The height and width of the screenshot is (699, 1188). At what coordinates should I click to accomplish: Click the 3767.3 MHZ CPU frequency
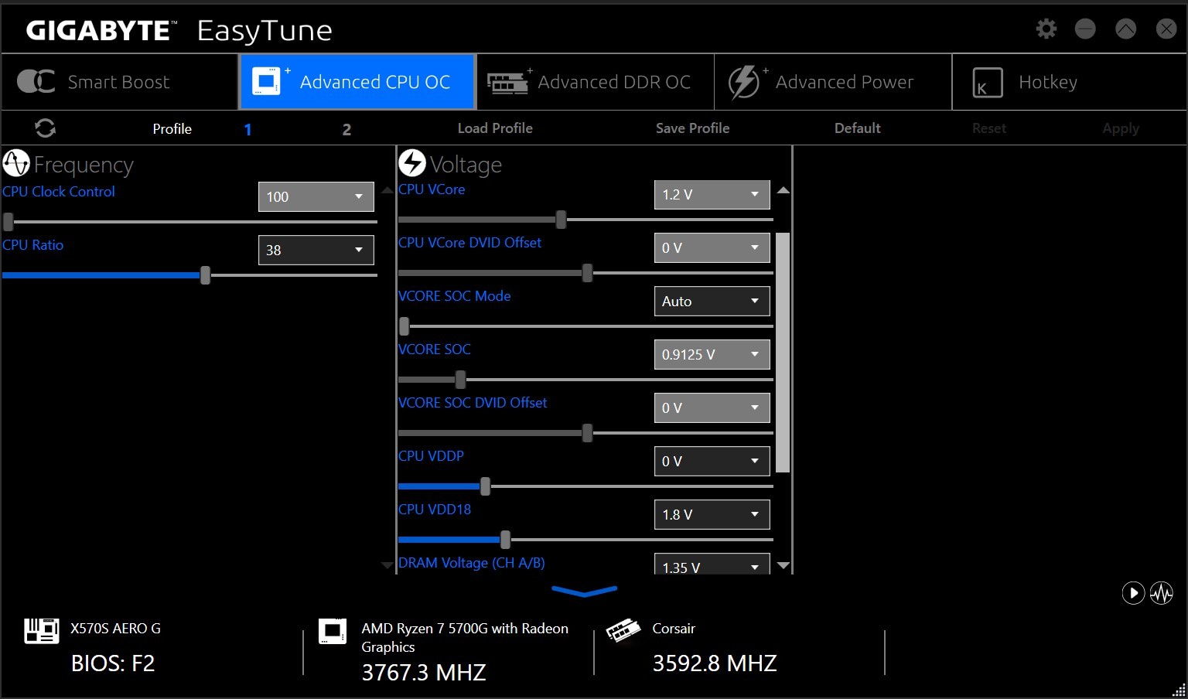click(424, 672)
